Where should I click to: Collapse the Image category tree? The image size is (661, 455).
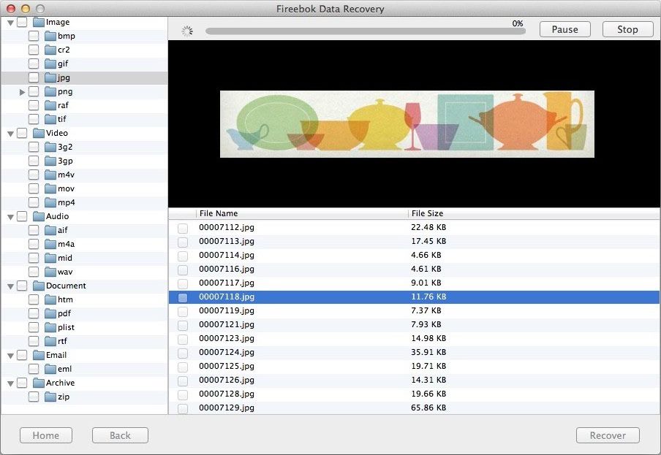coord(10,23)
